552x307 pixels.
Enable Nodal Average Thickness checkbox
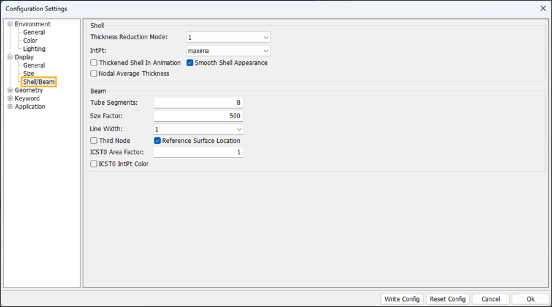[94, 74]
